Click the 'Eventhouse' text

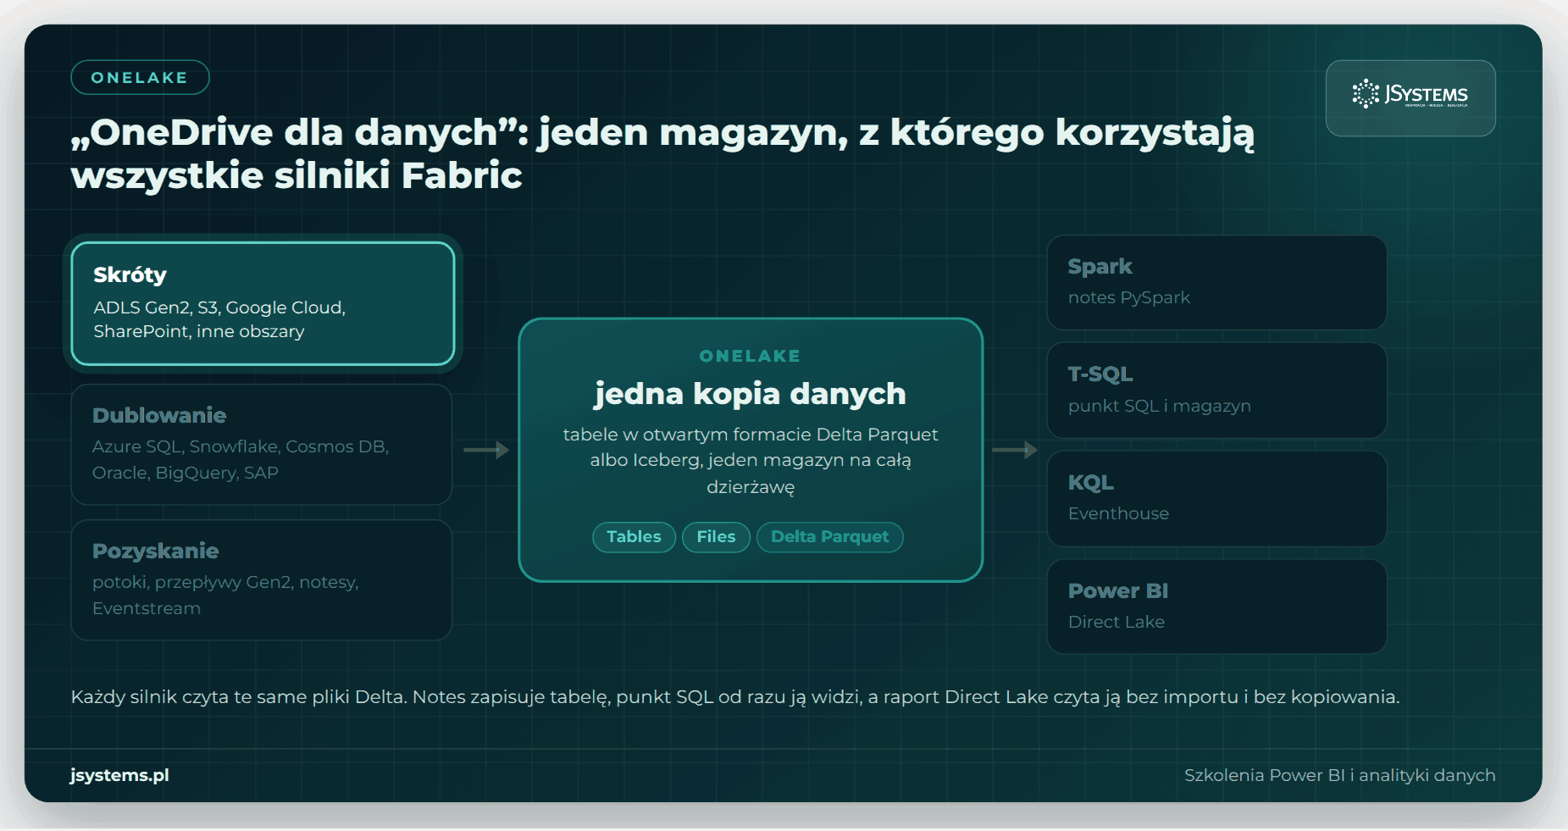pyautogui.click(x=1118, y=513)
